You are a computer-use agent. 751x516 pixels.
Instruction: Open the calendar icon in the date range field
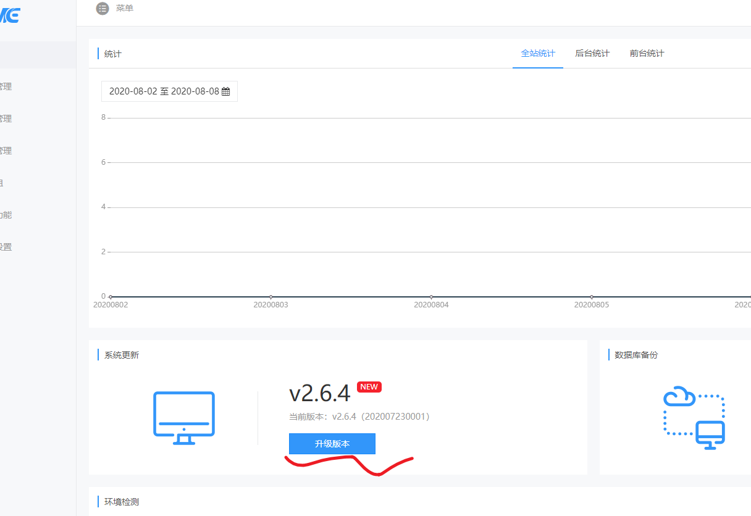226,91
